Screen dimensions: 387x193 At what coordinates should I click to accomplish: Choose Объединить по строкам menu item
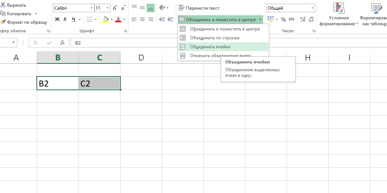(223, 38)
